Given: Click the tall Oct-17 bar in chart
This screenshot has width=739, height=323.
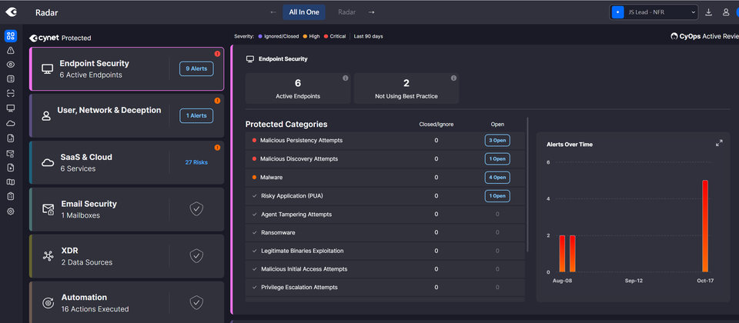Looking at the screenshot, I should click(704, 225).
